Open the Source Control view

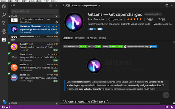4,23
